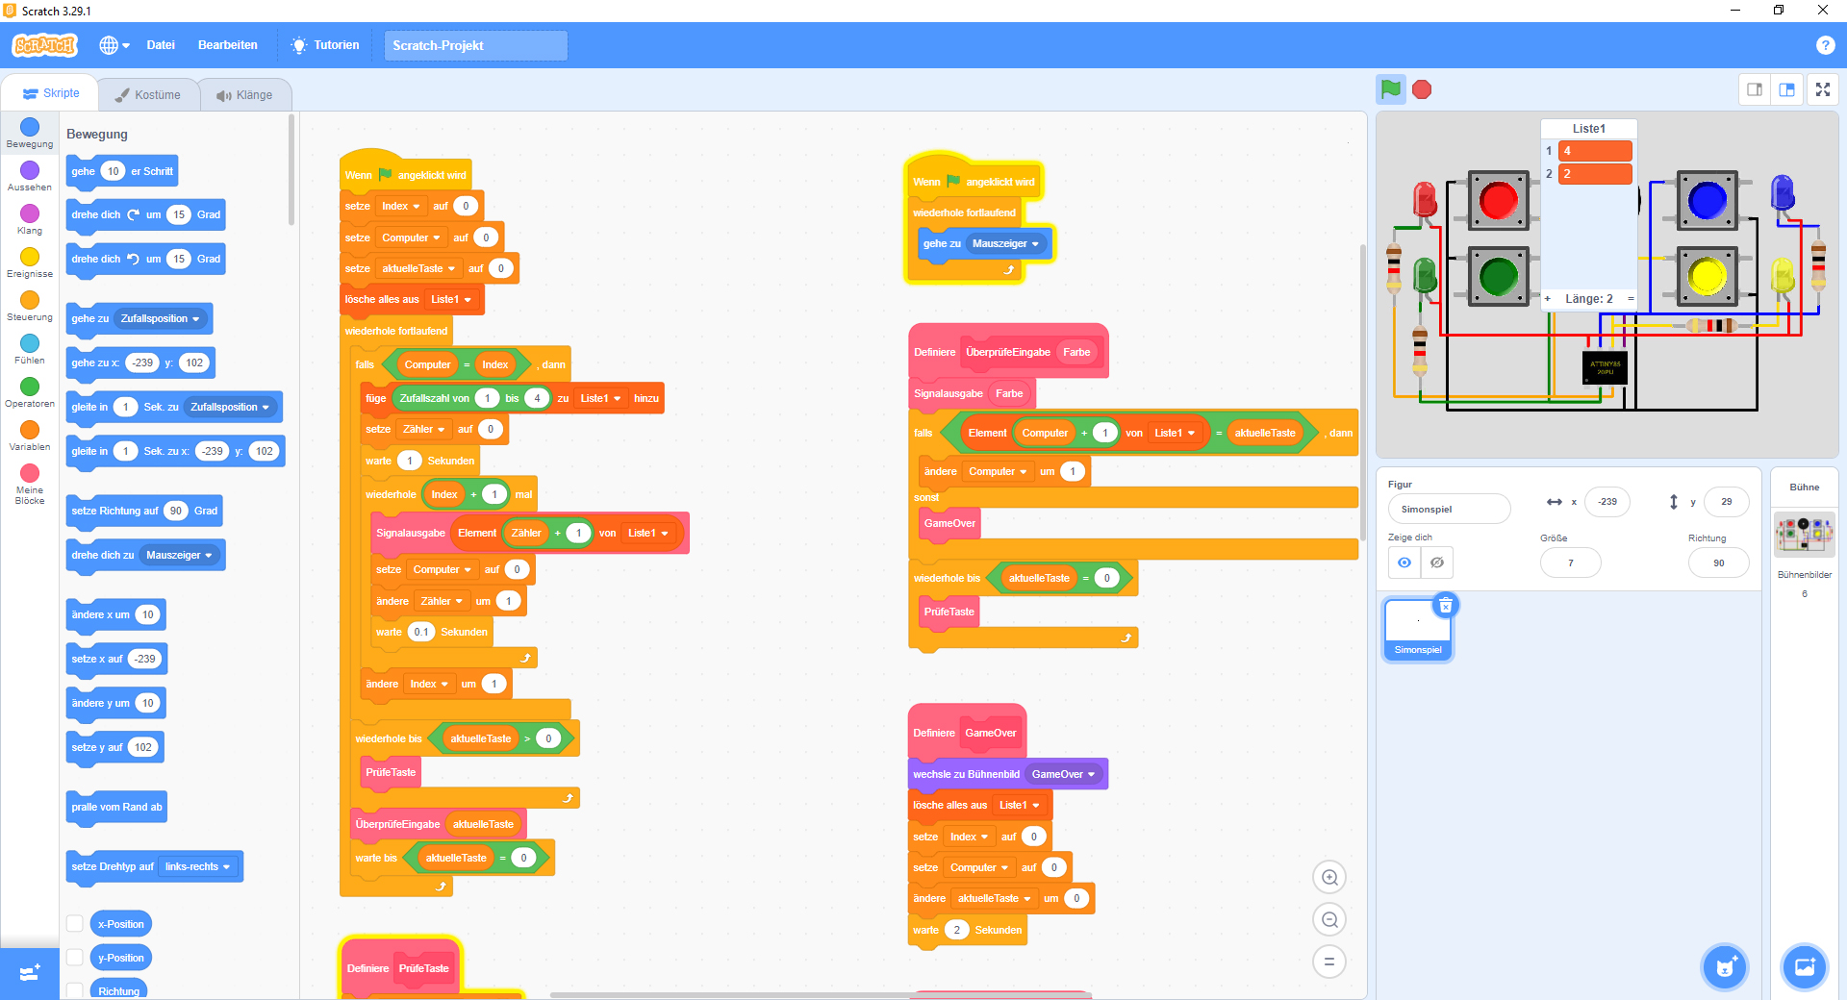Enter fullscreen stage mode
Viewport: 1847px width, 1000px height.
(x=1822, y=89)
